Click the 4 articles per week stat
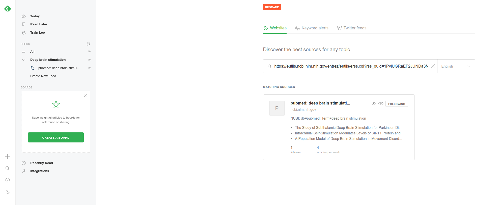 [328, 149]
